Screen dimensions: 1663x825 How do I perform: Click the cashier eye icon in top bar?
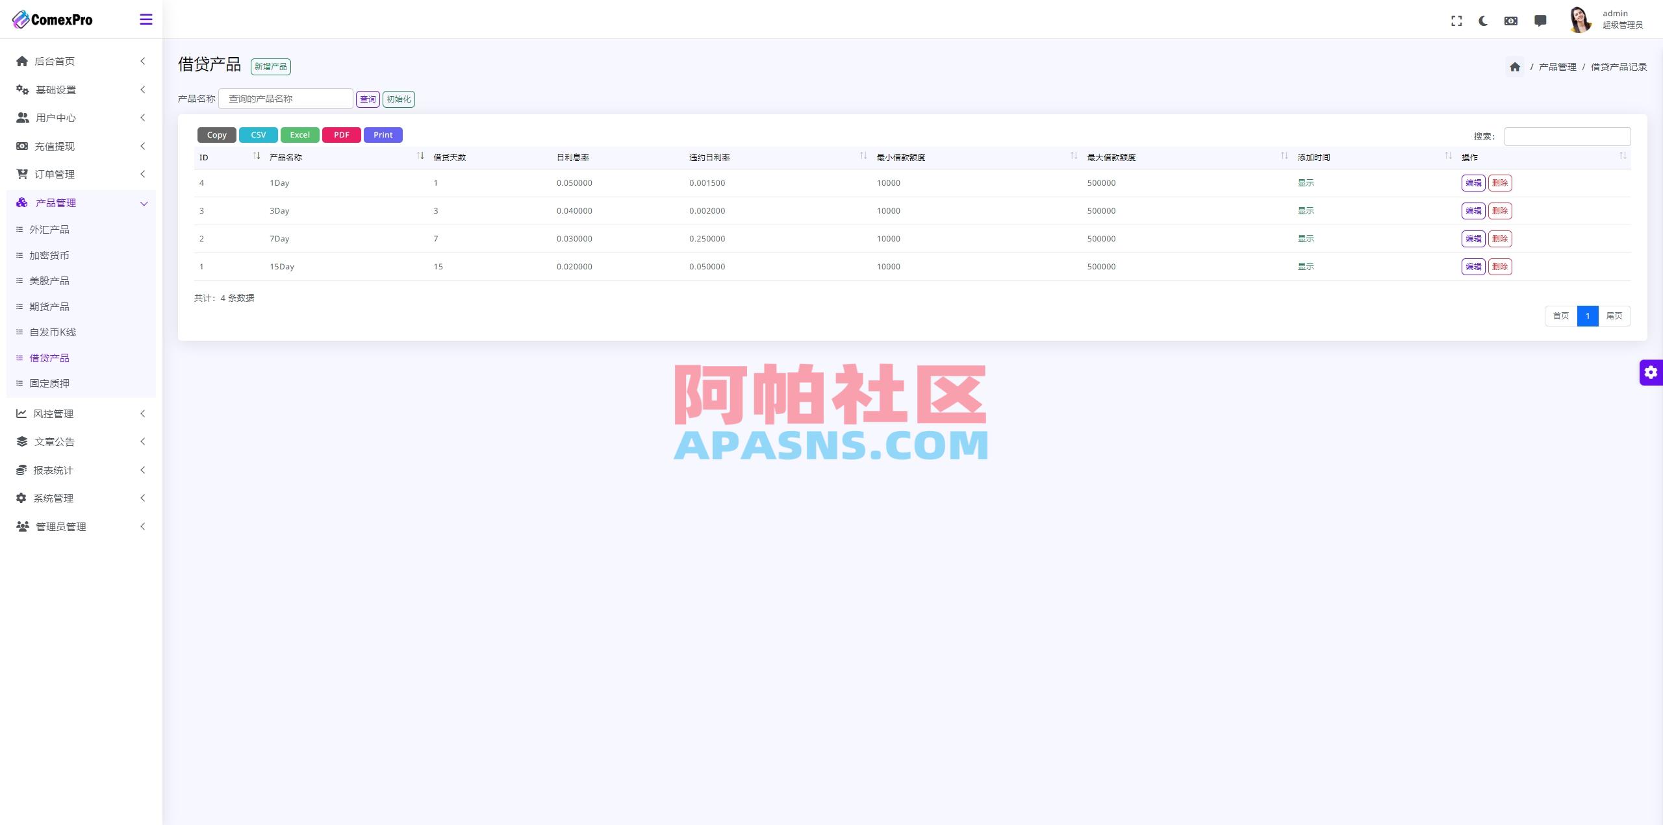pos(1511,20)
